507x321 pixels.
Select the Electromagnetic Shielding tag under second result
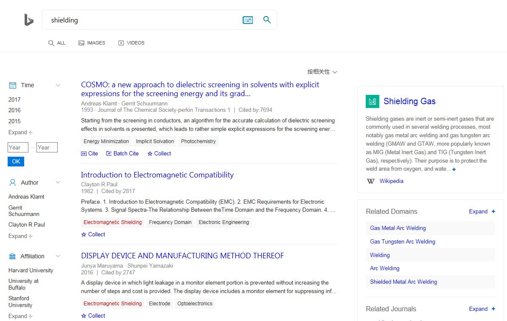(x=112, y=222)
